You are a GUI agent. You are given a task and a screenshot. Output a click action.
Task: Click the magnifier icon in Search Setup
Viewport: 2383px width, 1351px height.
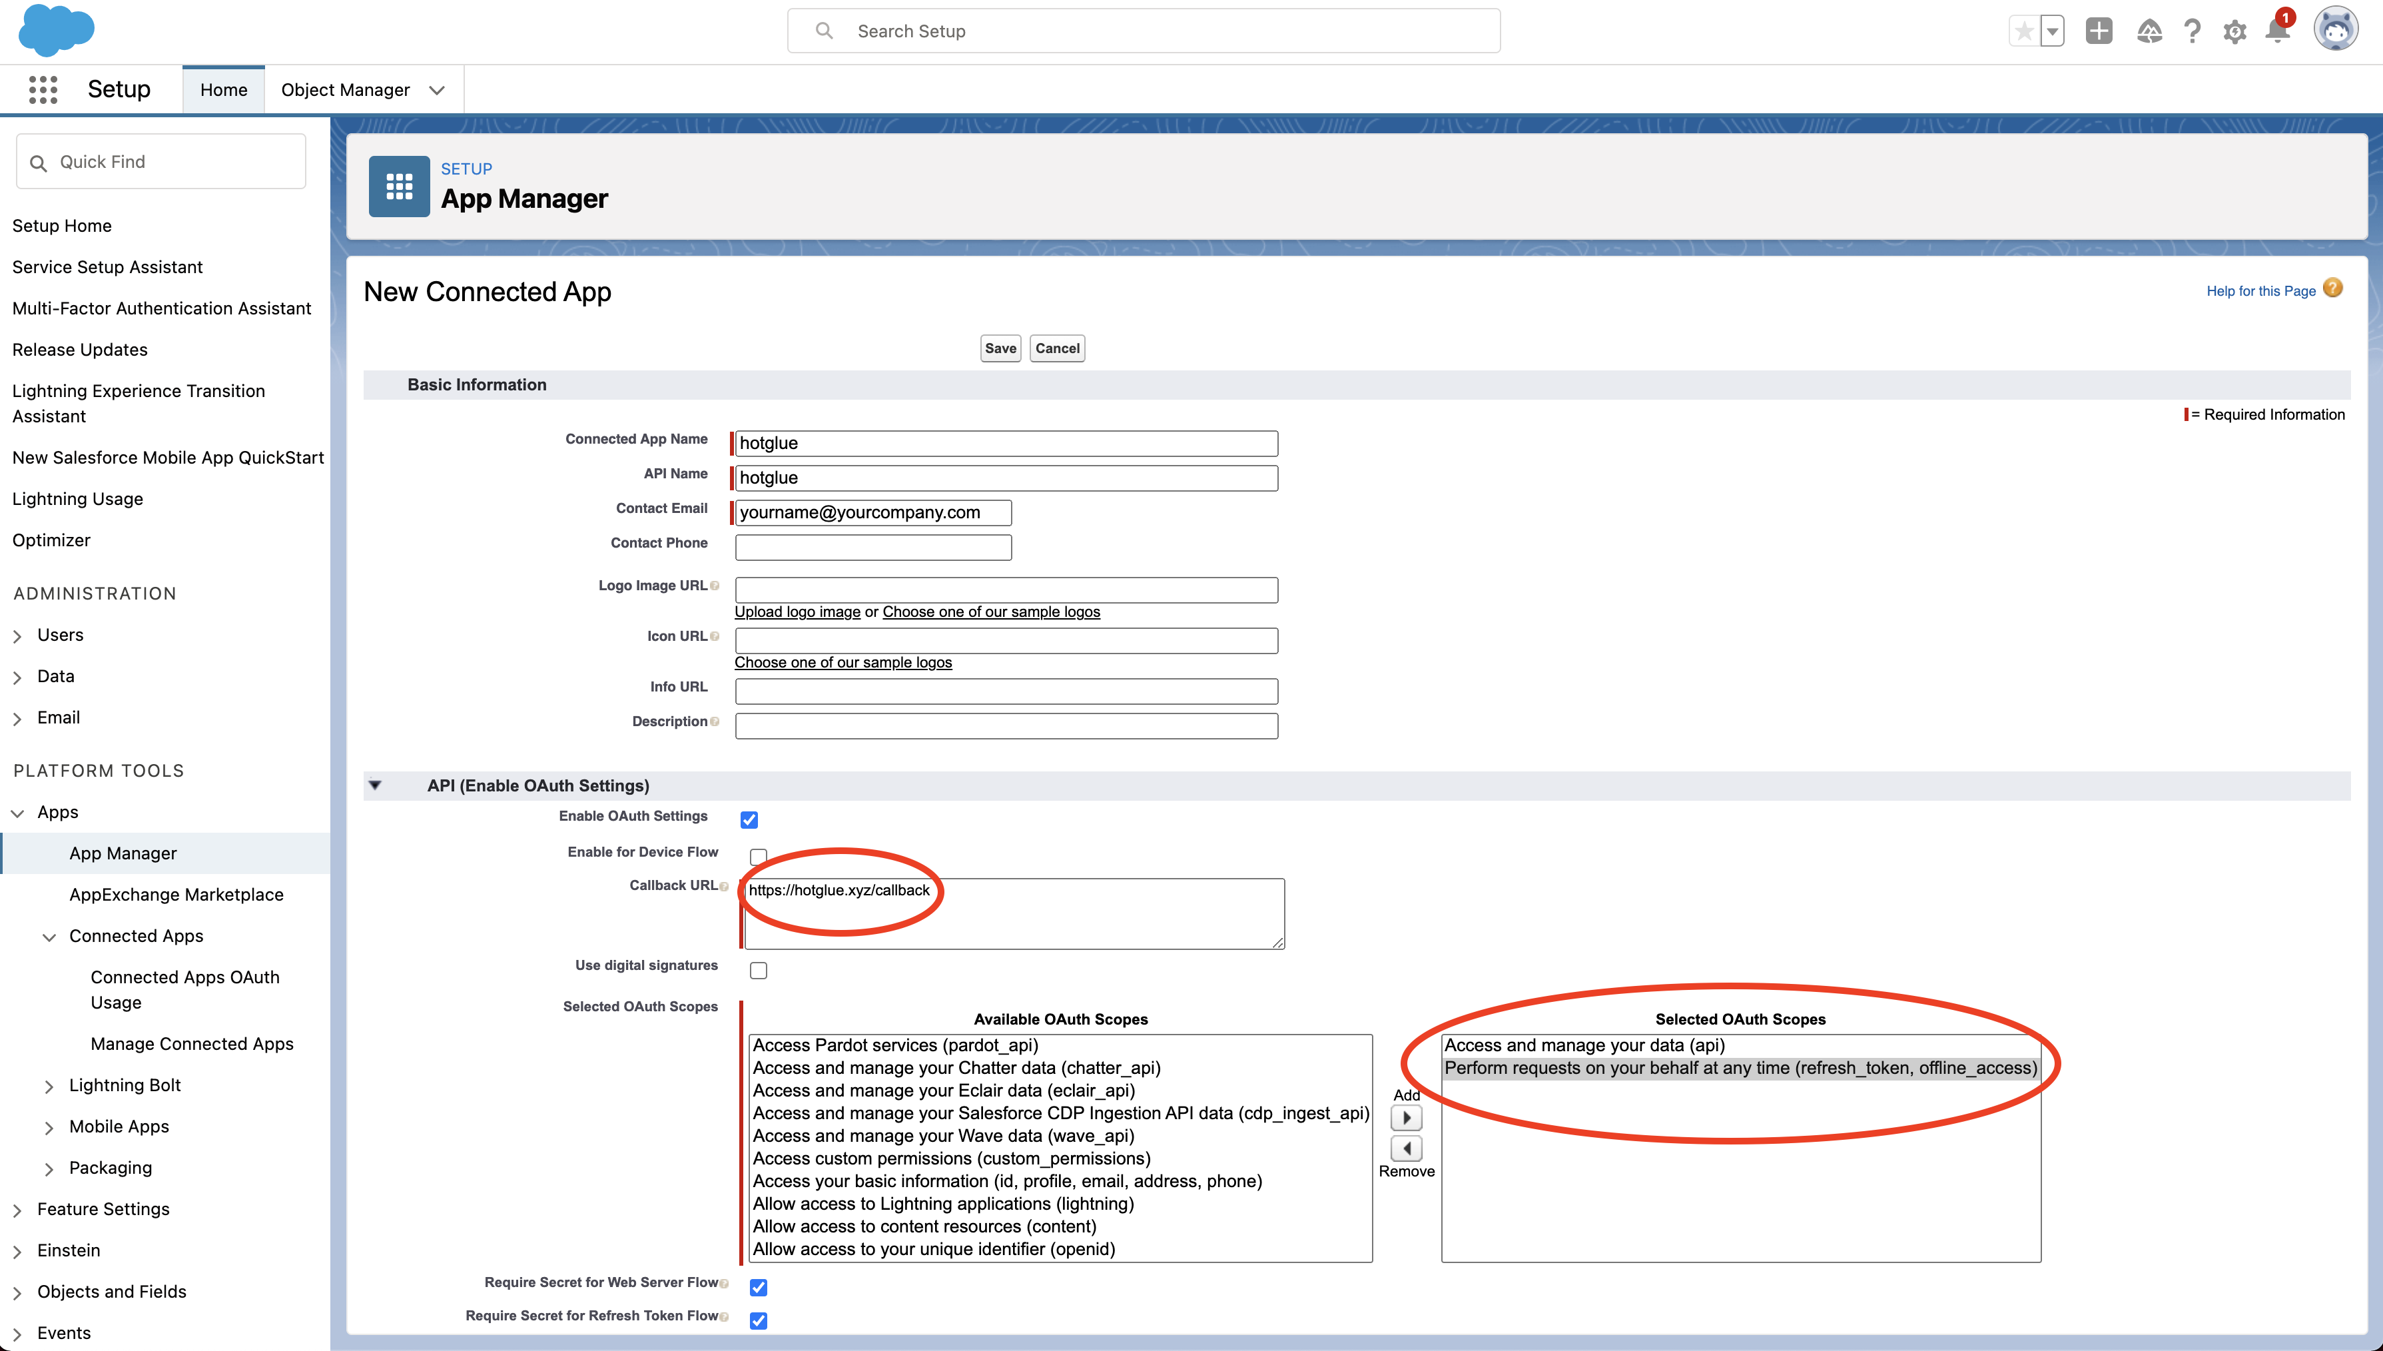point(824,31)
